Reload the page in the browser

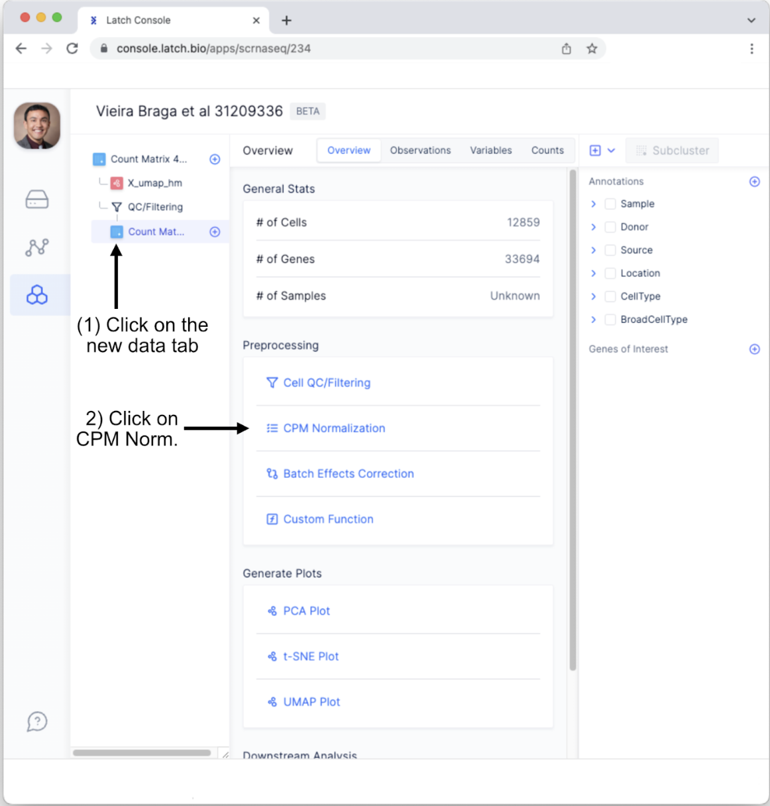72,48
